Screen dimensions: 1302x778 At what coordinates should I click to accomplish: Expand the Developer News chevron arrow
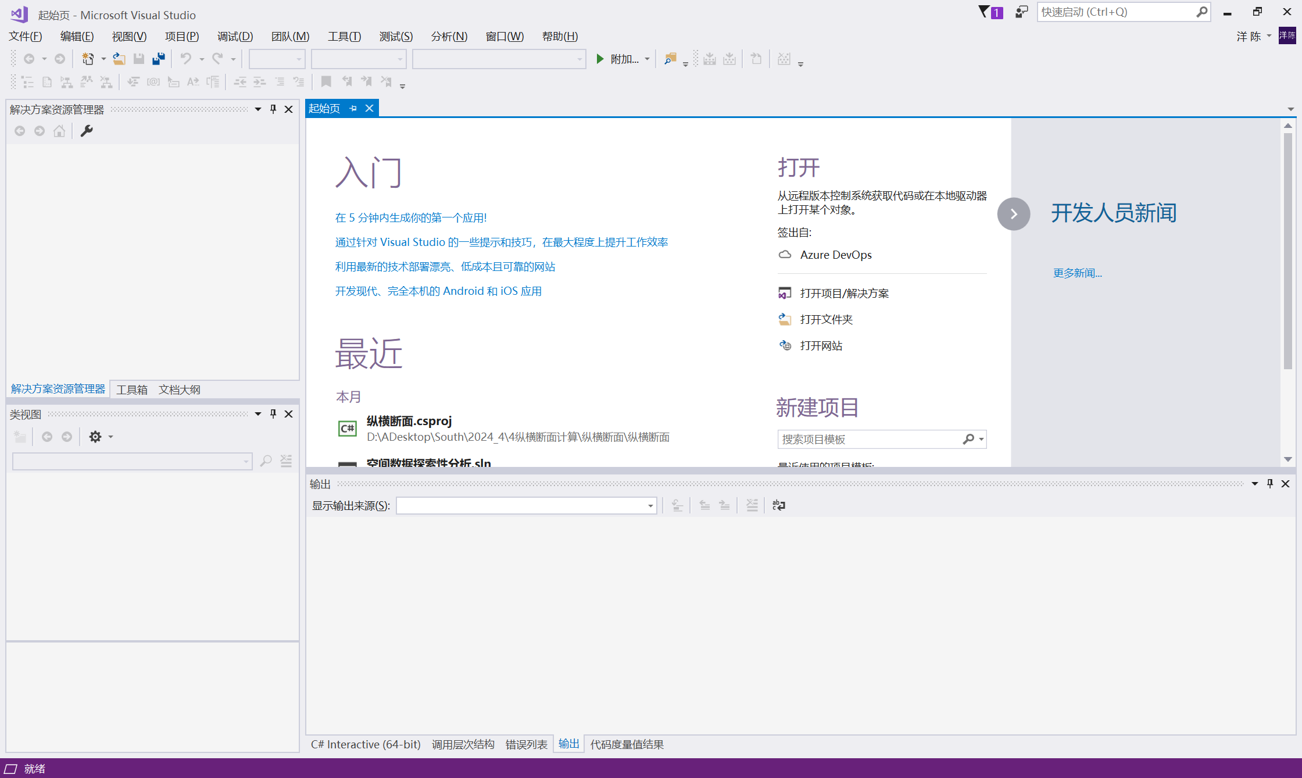click(x=1014, y=214)
